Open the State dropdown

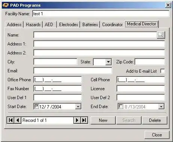pyautogui.click(x=108, y=62)
